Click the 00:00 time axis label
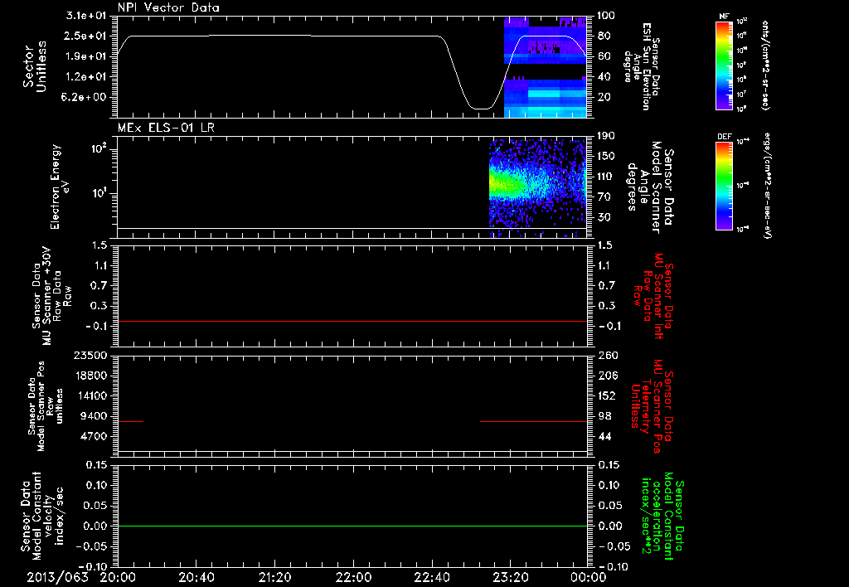849x587 pixels. click(x=589, y=577)
